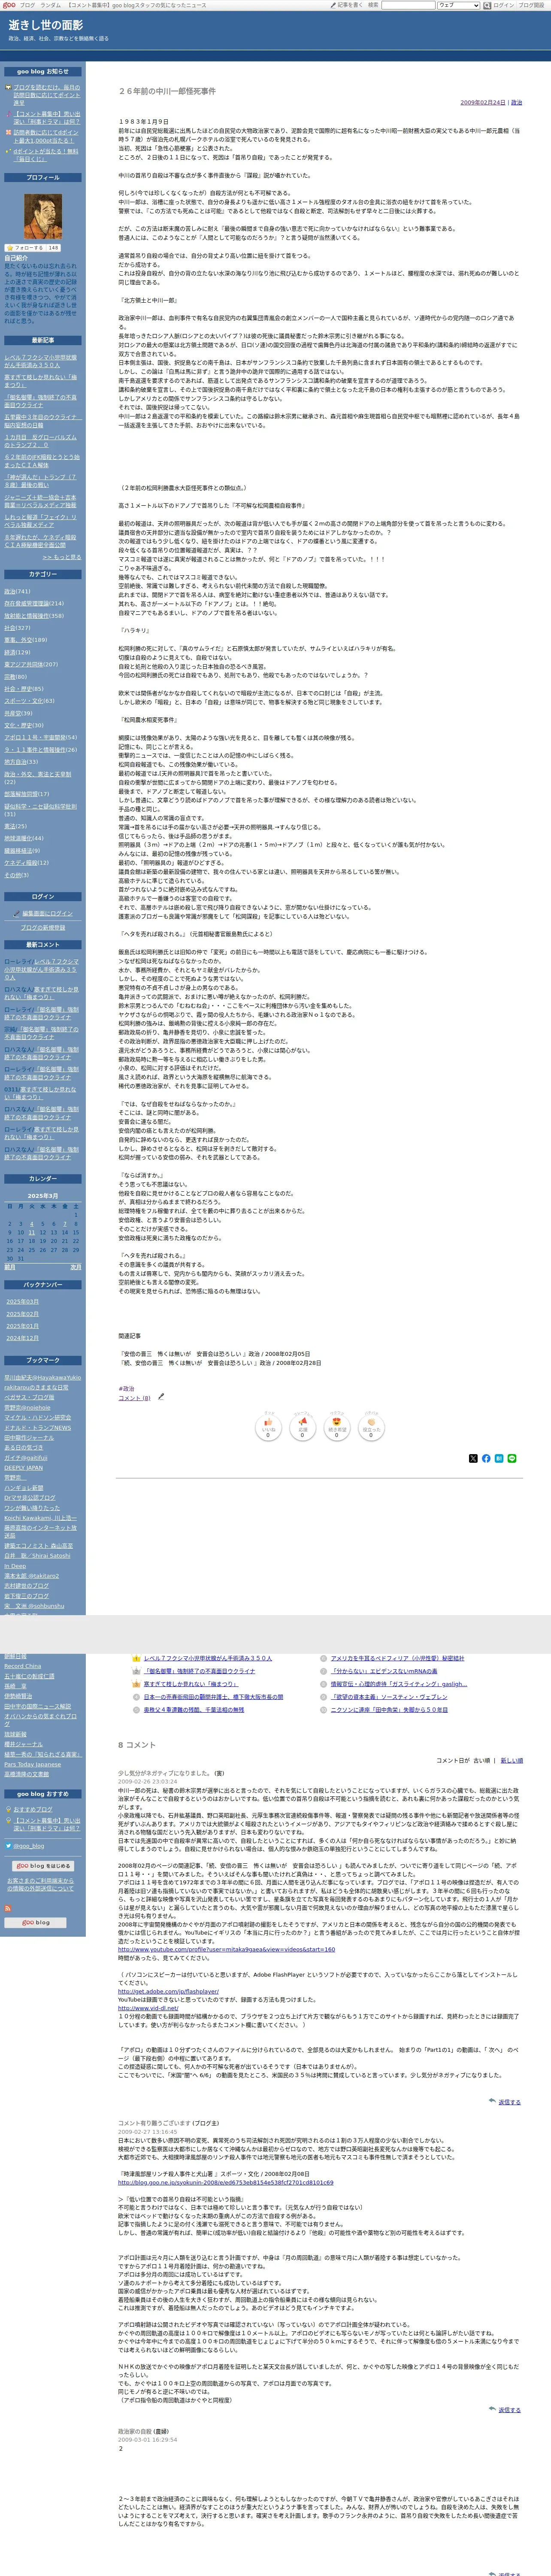Click the ログイン icon in top bar
The image size is (551, 2576).
[488, 5]
